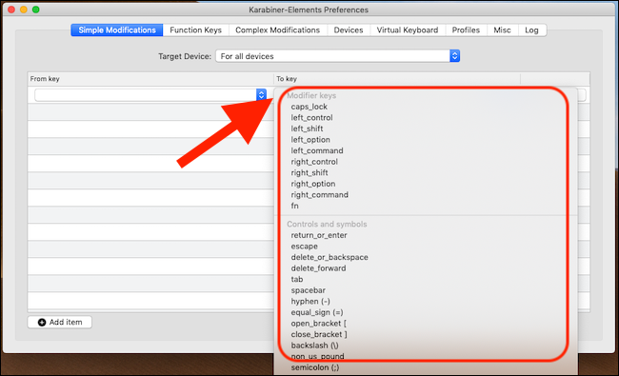Open the Complex Modifications tab
Screen dimensions: 619x376
pyautogui.click(x=277, y=30)
